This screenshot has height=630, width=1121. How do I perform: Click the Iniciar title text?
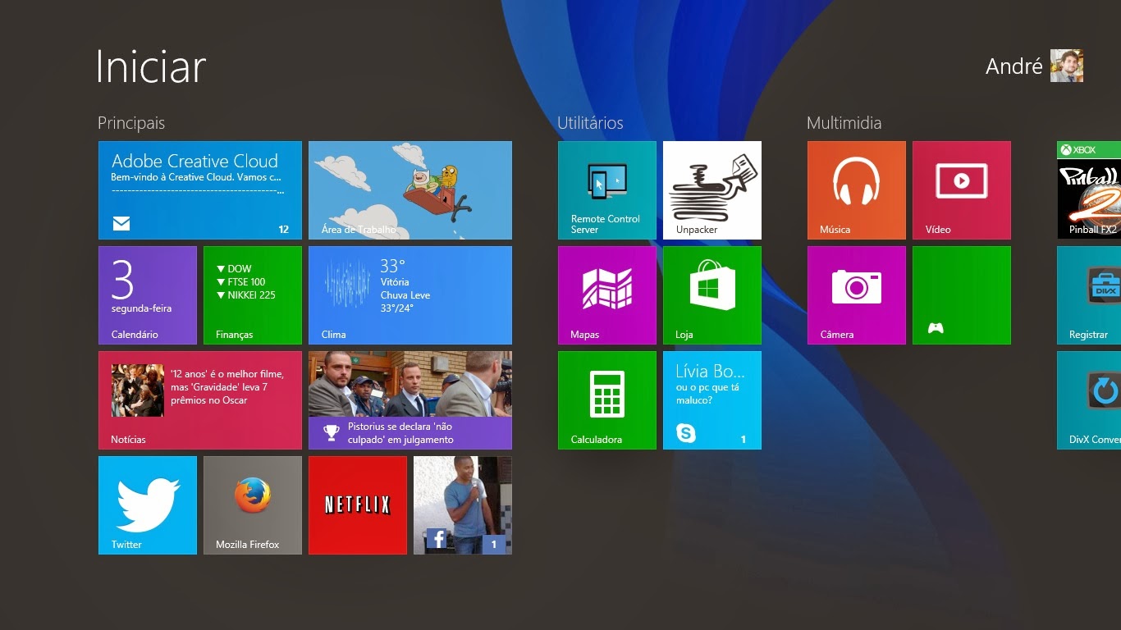pyautogui.click(x=151, y=66)
